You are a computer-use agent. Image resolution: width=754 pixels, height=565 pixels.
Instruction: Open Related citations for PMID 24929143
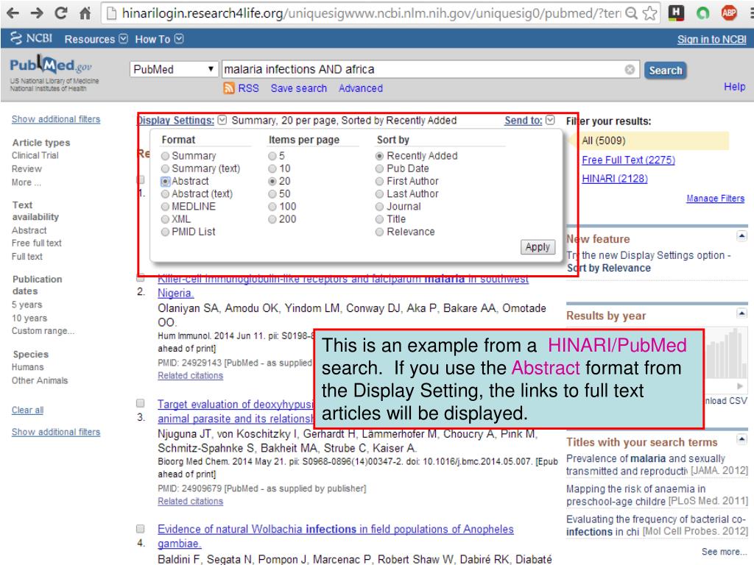(x=191, y=376)
